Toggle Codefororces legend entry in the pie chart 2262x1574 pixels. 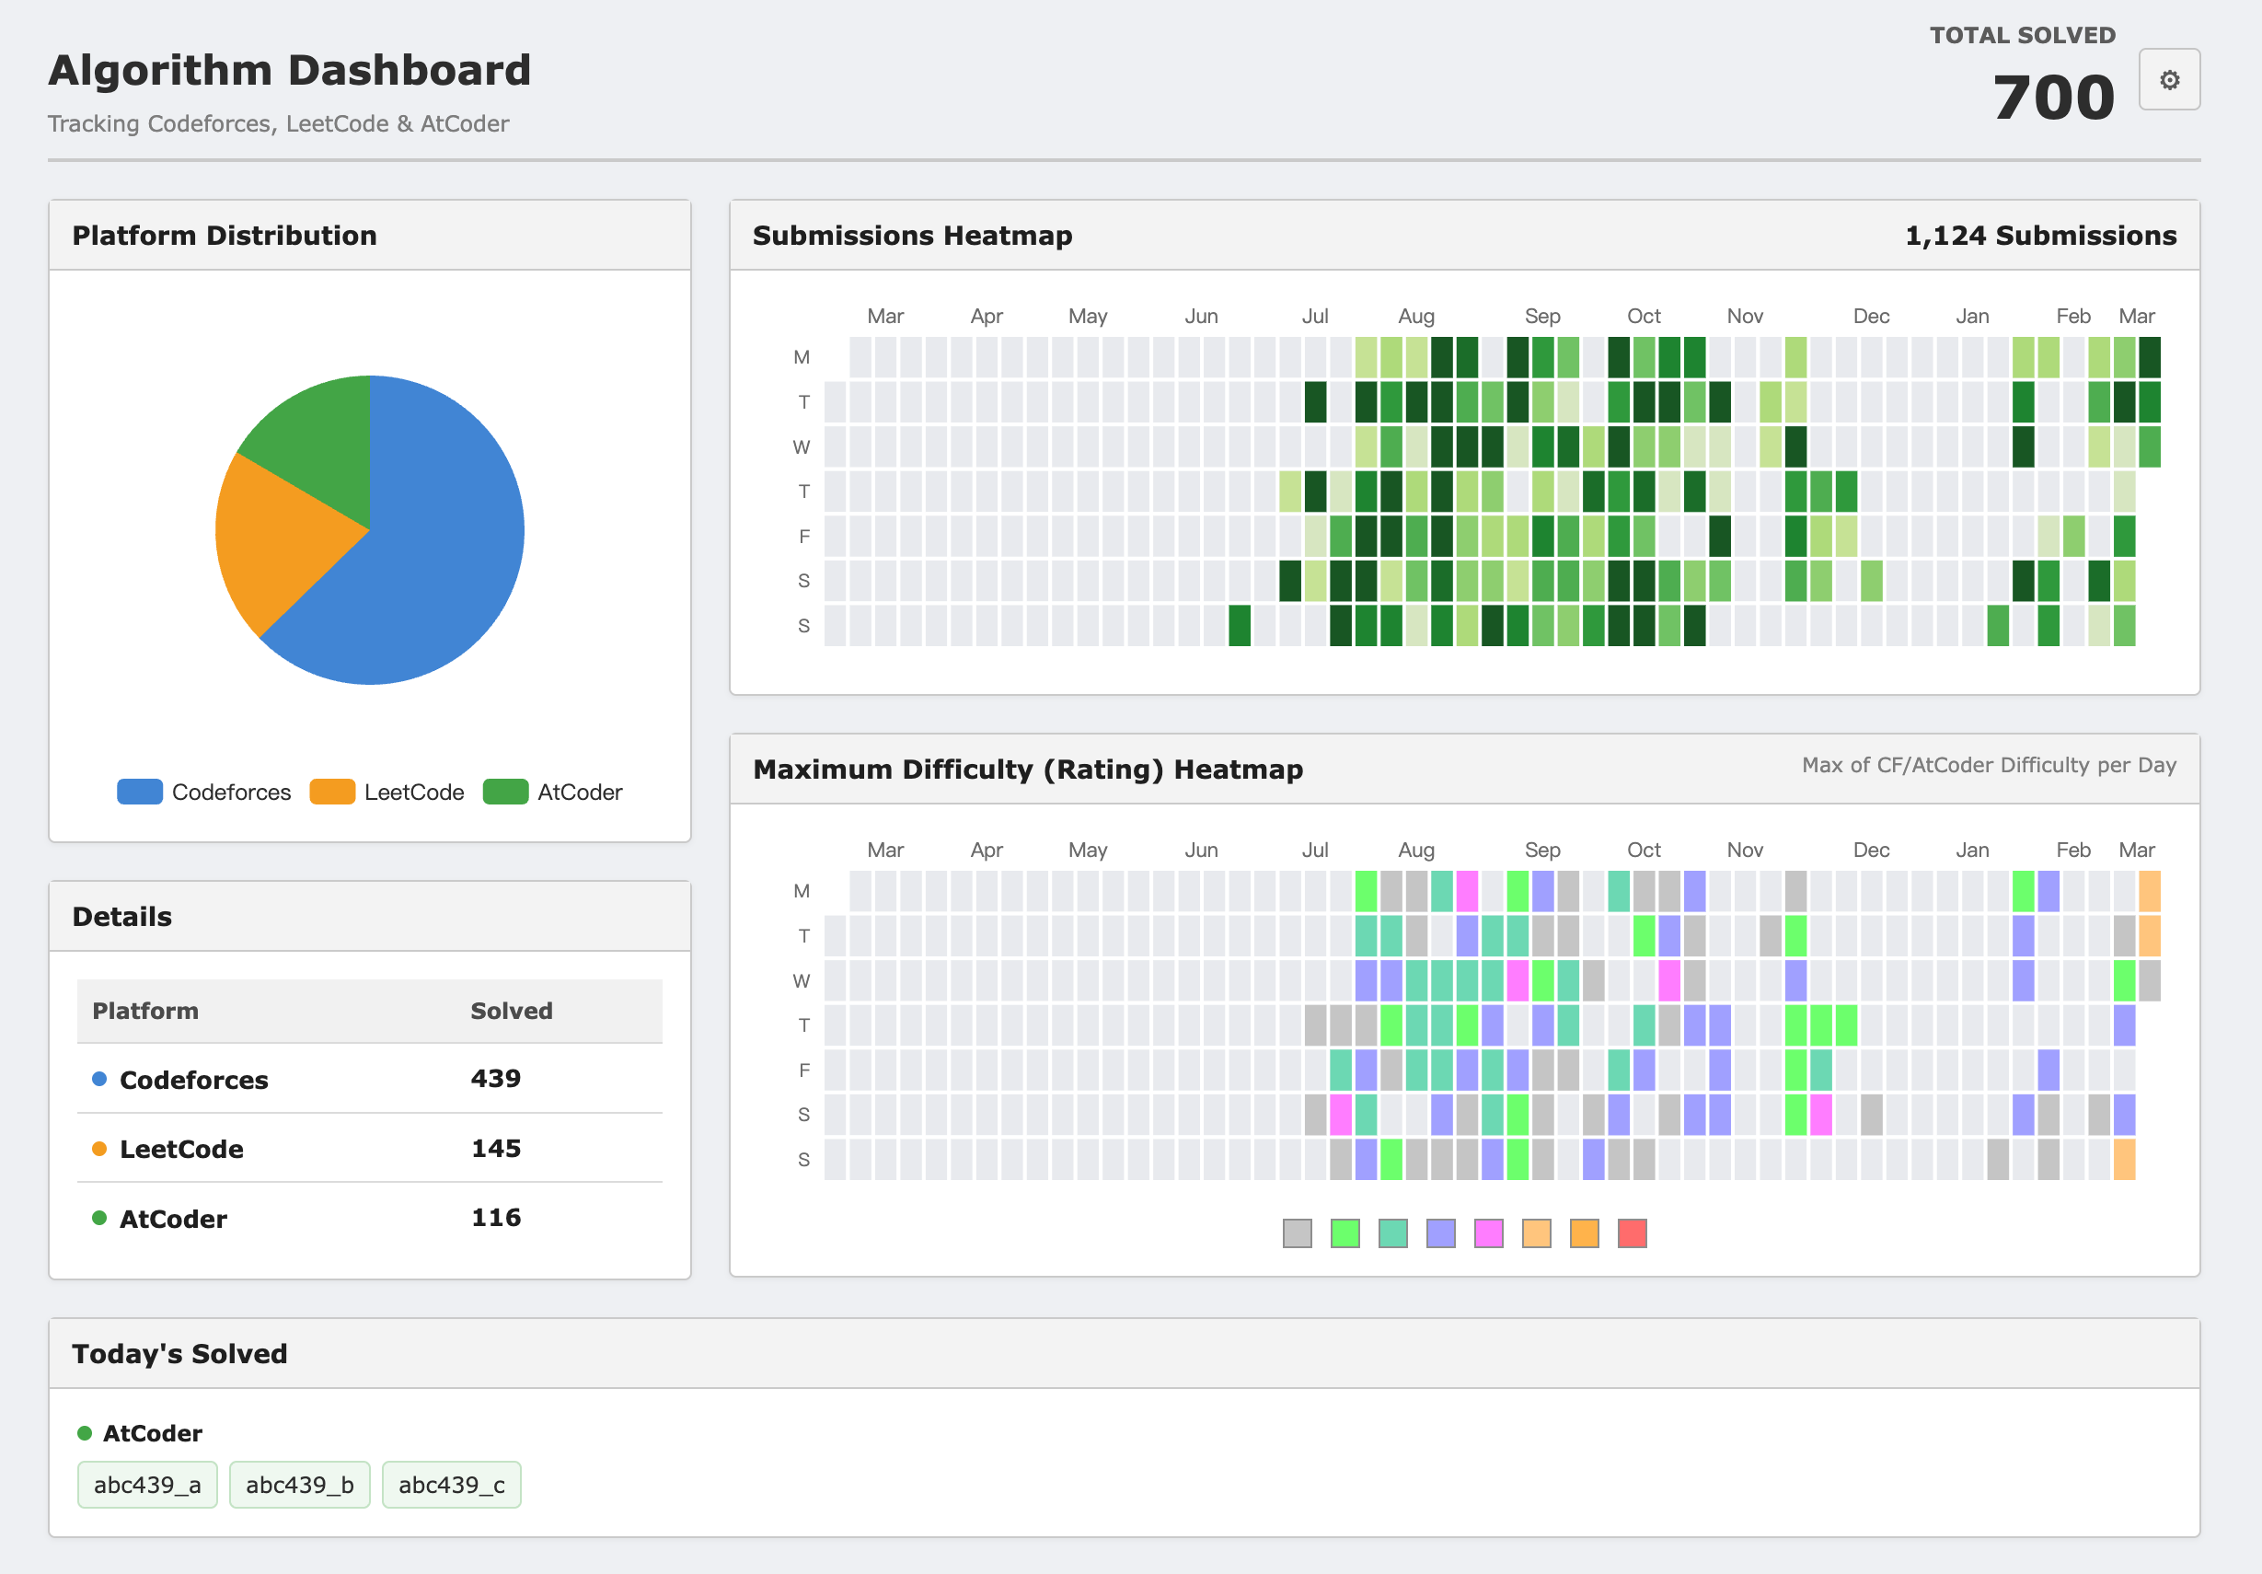204,792
